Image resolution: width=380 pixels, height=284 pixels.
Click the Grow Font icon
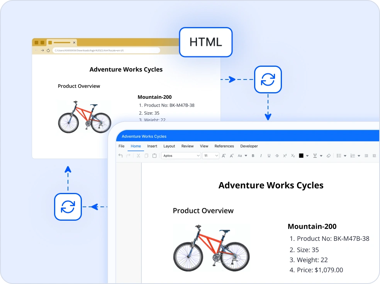coord(224,156)
